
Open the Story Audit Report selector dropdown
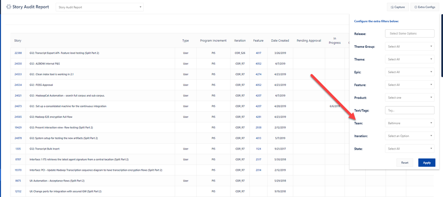[100, 8]
